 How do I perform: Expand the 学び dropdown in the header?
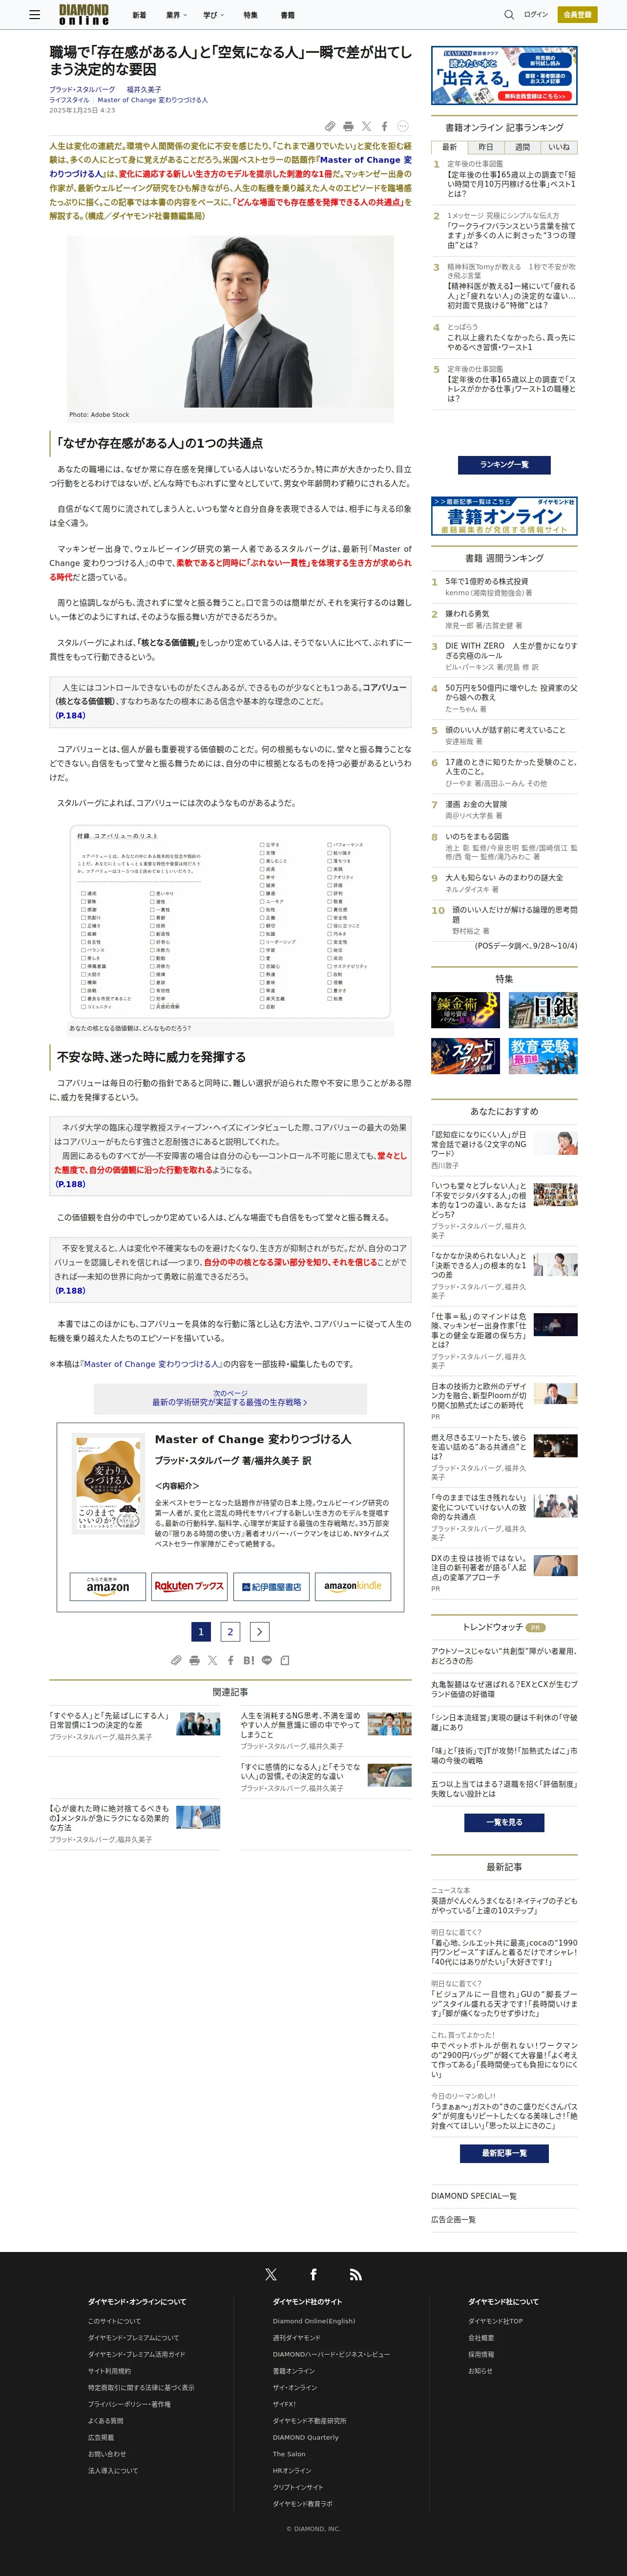[214, 15]
